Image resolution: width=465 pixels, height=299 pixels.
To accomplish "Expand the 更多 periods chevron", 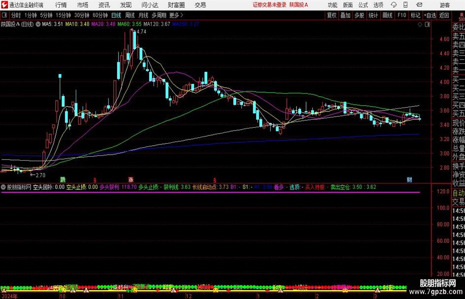I will tap(176, 15).
